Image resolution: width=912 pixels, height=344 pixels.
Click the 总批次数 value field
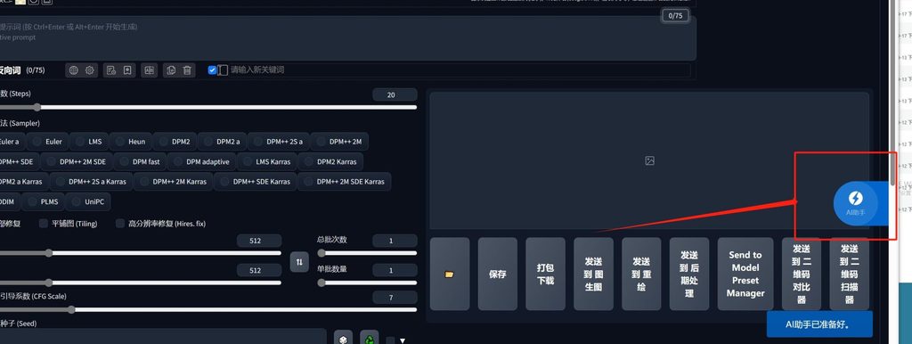395,241
